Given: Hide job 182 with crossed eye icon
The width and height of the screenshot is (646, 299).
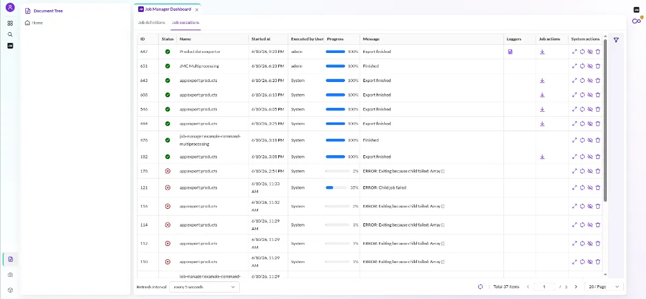Looking at the screenshot, I should [590, 157].
